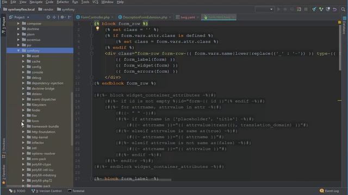348x195 pixels.
Task: Open the TODO tool window
Action: pos(17,191)
